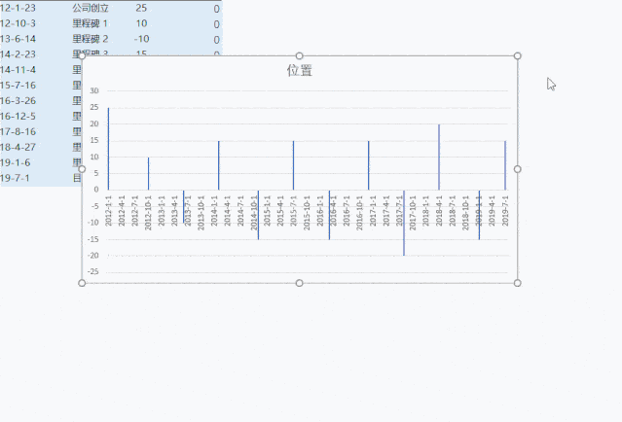This screenshot has width=622, height=422.
Task: Select the bar rising to 25 at 2012-1-1
Action: (x=108, y=149)
